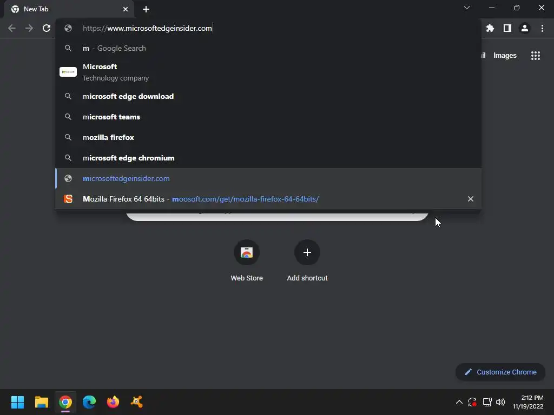Open microsoftedgeinsider.com suggestion
Image resolution: width=554 pixels, height=415 pixels.
[268, 178]
